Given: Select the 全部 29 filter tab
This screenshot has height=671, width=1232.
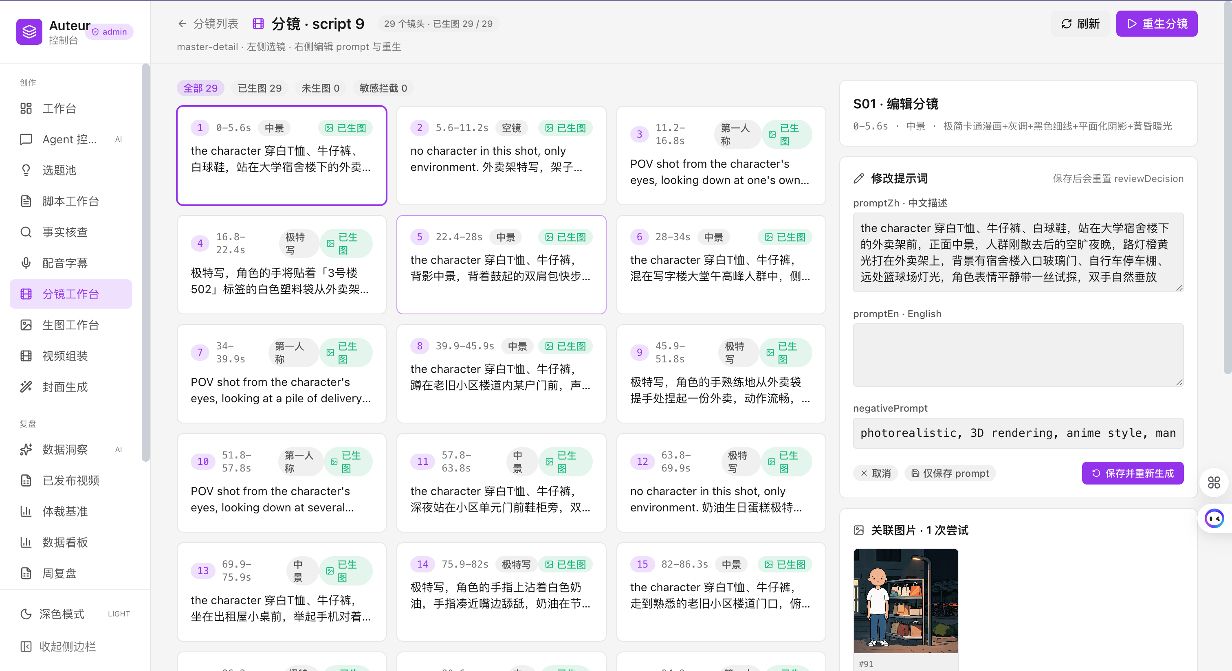Looking at the screenshot, I should (x=200, y=88).
